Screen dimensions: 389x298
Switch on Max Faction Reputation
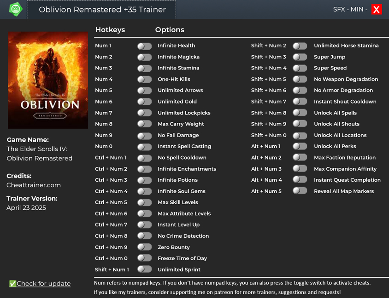300,157
